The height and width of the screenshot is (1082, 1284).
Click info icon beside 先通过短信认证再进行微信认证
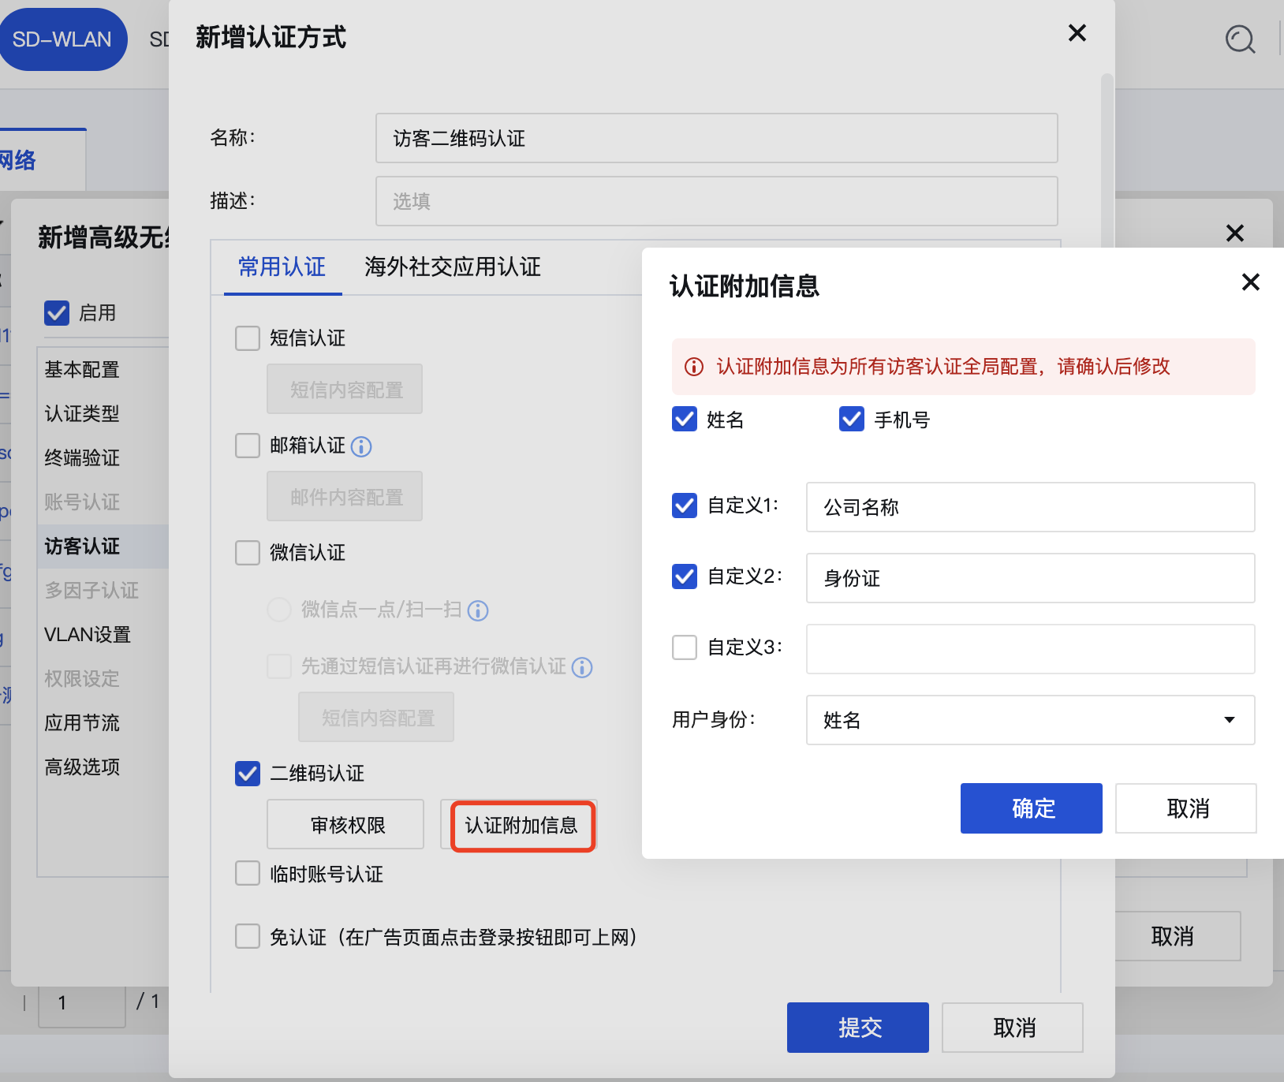point(582,668)
